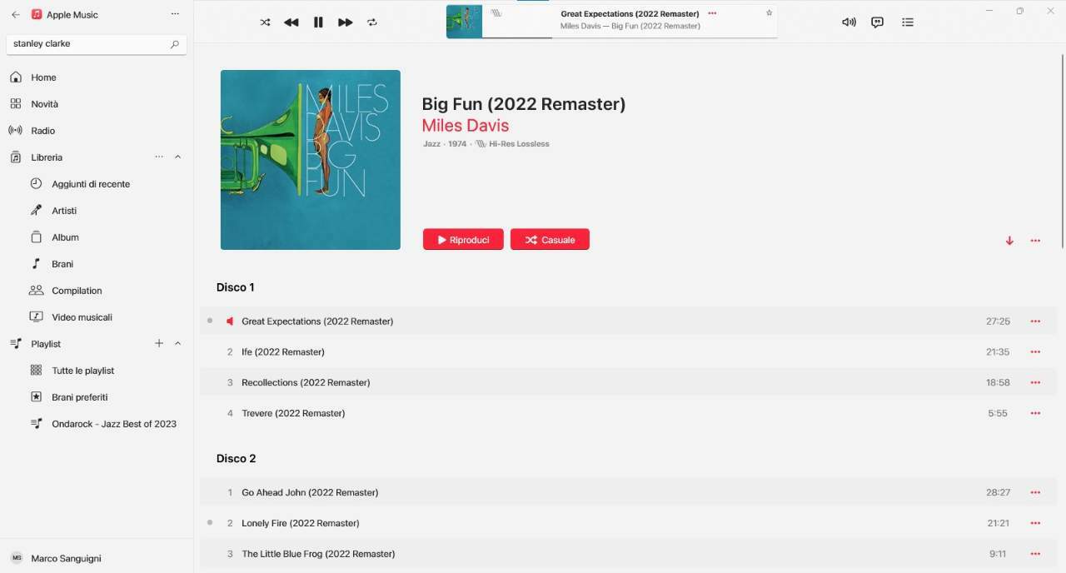Skip back to the previous track
Viewport: 1066px width, 573px height.
[x=291, y=22]
